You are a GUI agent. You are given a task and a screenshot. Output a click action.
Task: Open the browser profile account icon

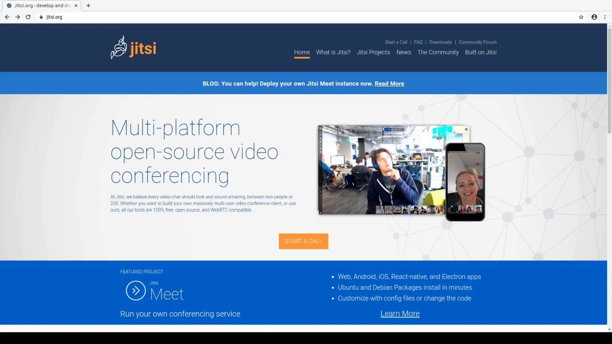point(594,17)
